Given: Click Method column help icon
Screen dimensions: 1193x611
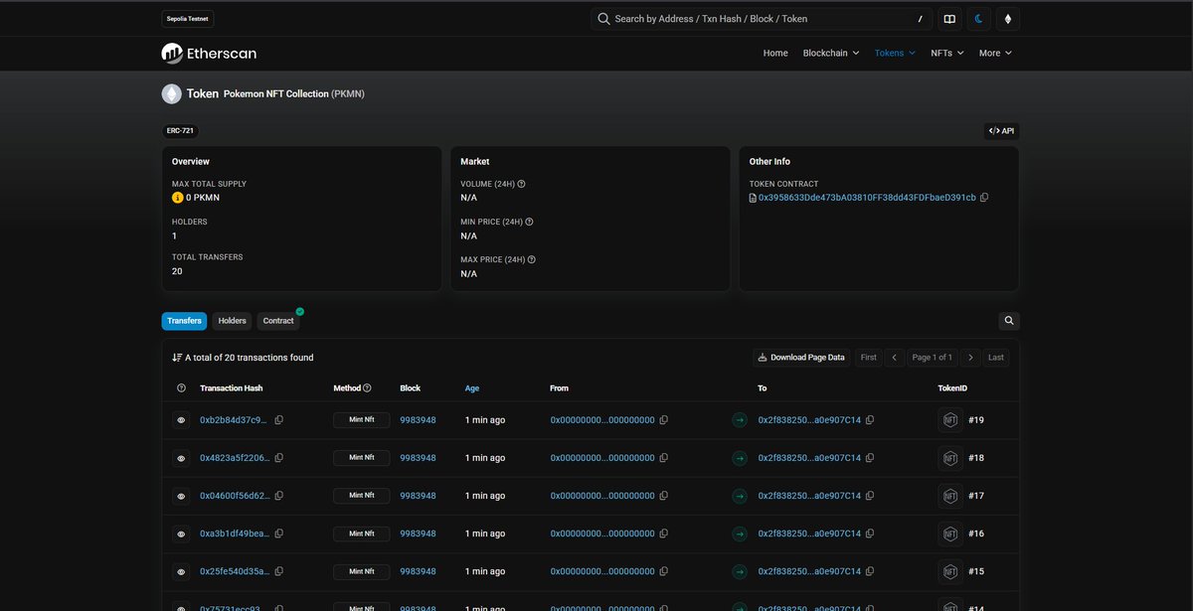Looking at the screenshot, I should (x=367, y=388).
